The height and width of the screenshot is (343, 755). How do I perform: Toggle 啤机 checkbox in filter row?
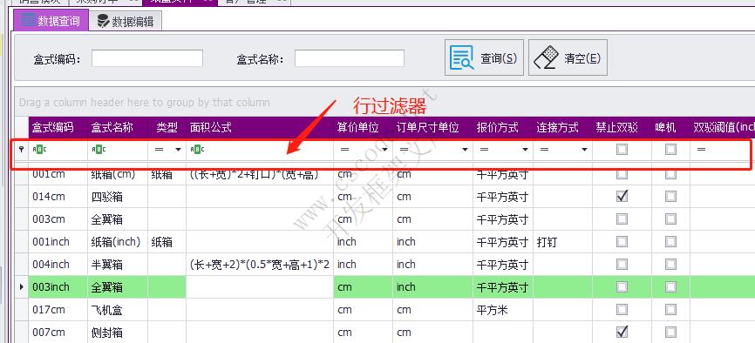click(670, 150)
